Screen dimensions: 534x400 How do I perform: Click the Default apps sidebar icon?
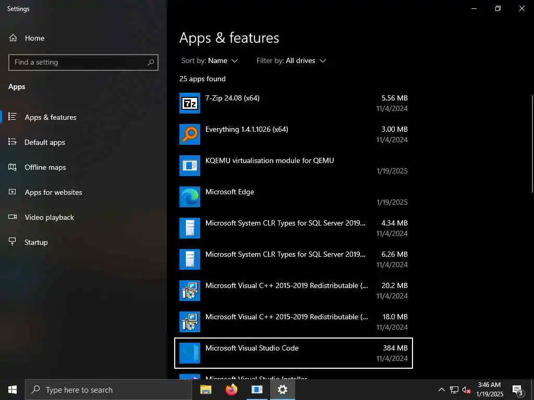click(x=13, y=142)
